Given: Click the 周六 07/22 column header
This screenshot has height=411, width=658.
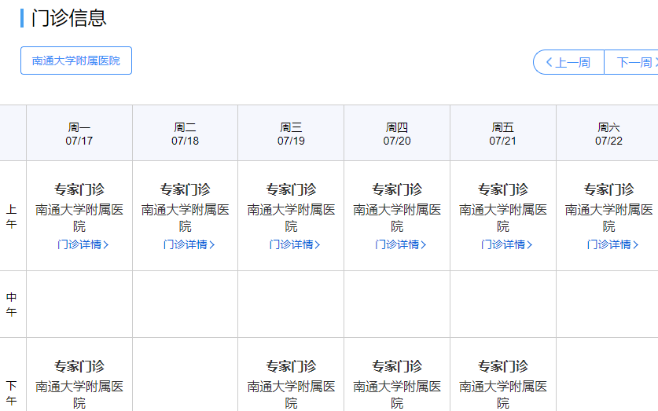Looking at the screenshot, I should (608, 134).
